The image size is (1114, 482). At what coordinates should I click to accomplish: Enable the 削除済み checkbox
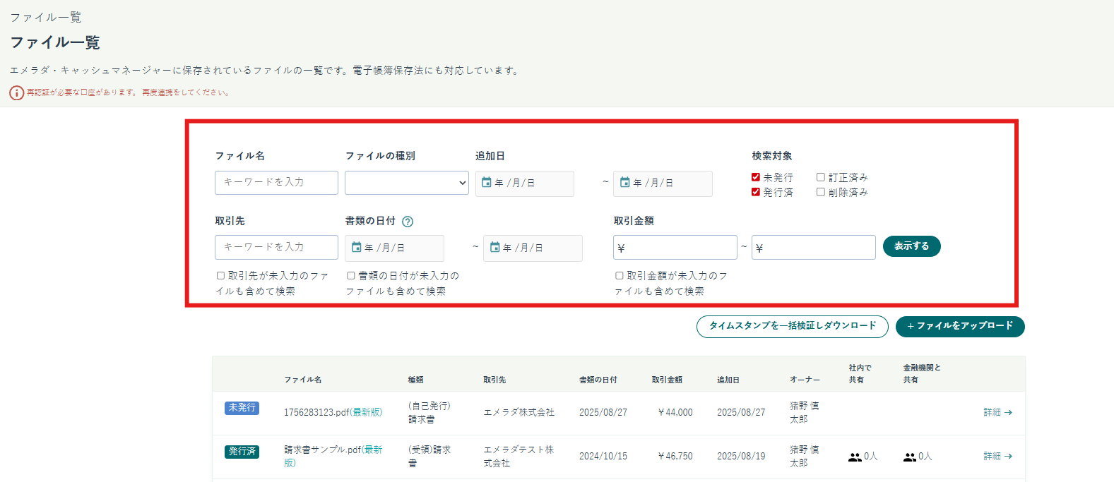coord(821,192)
